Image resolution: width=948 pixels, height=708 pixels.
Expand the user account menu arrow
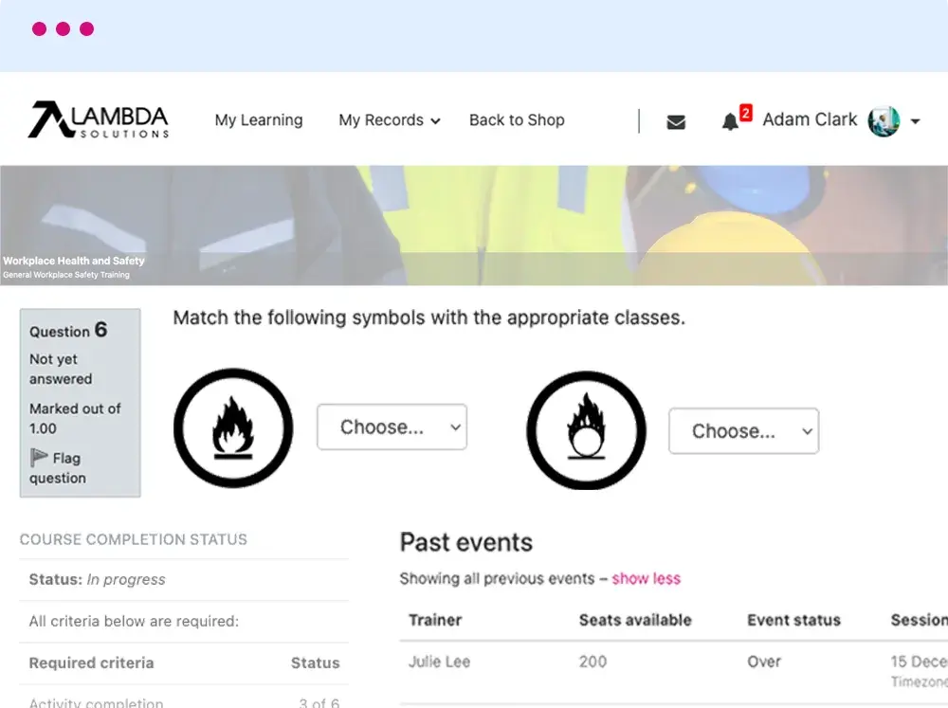916,121
